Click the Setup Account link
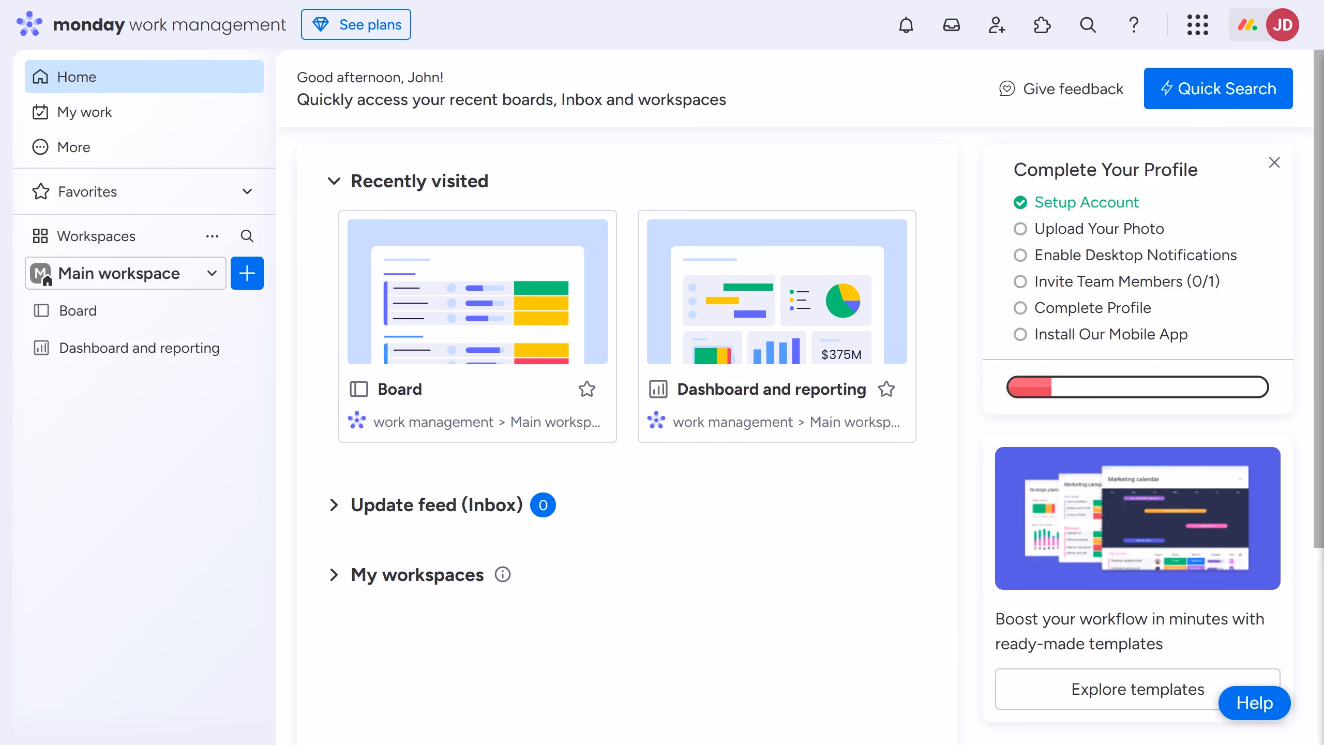This screenshot has width=1324, height=745. [1087, 202]
